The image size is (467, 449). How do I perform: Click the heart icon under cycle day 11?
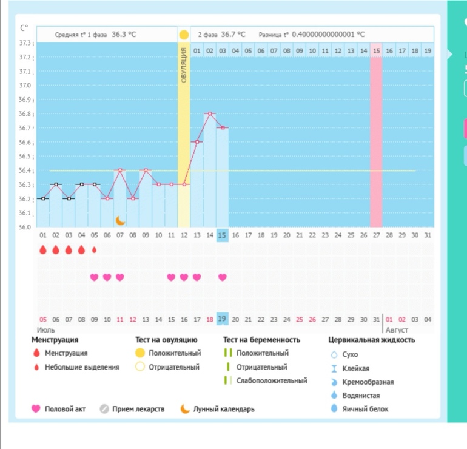pyautogui.click(x=171, y=277)
